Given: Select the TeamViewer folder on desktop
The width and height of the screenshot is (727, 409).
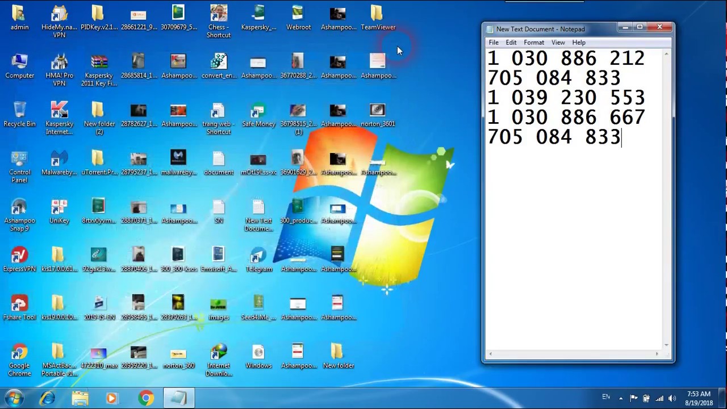Looking at the screenshot, I should pos(378,18).
